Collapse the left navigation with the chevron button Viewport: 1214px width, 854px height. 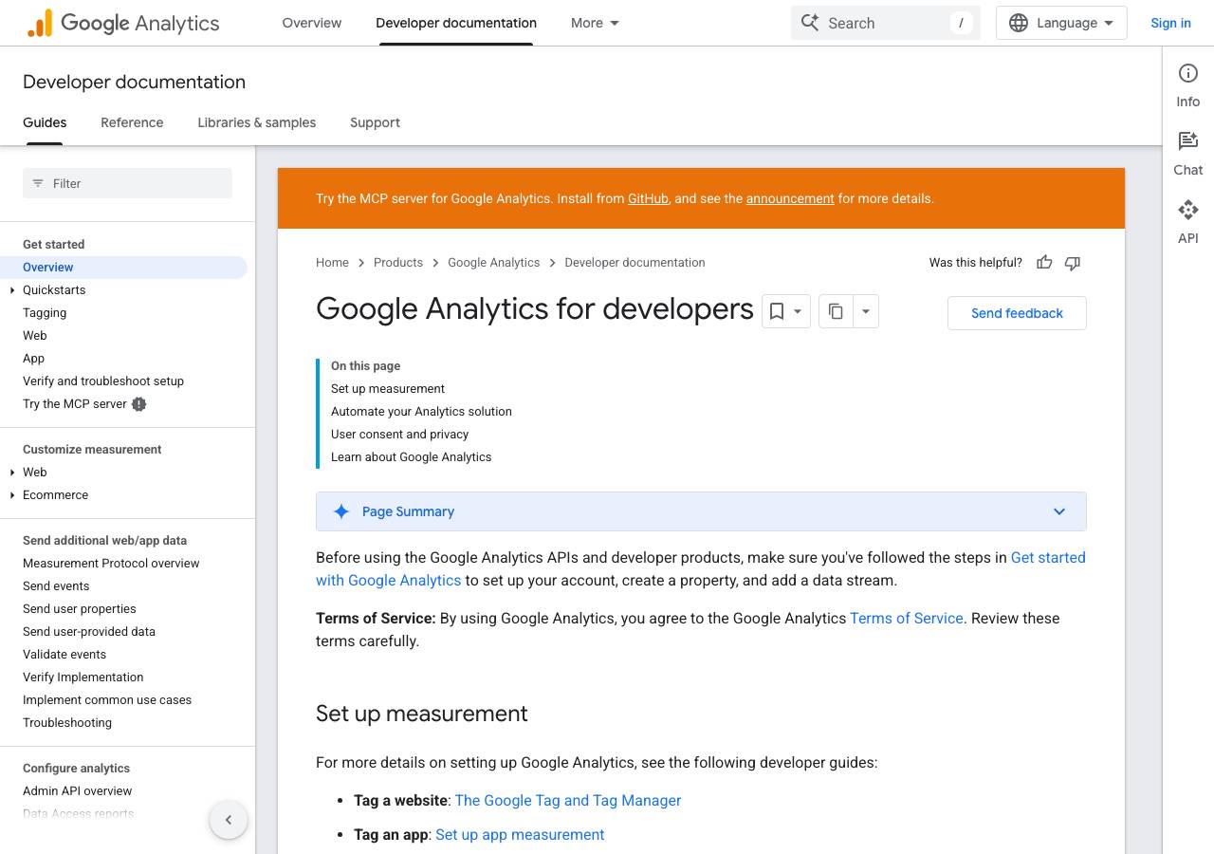(229, 820)
